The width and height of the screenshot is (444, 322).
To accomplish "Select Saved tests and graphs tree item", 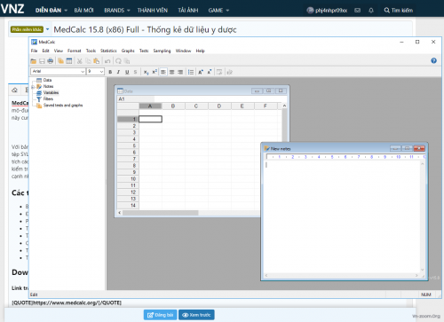I will tap(63, 106).
